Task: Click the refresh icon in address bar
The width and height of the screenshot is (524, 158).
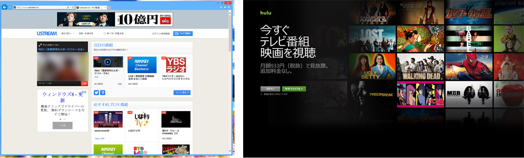Action: click(72, 8)
